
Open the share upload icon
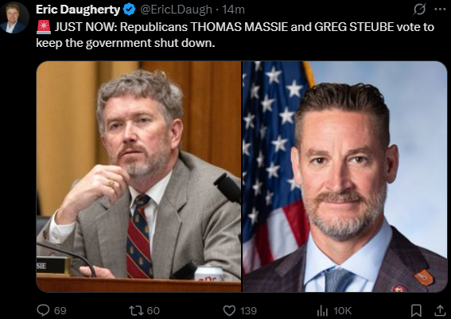pyautogui.click(x=440, y=310)
